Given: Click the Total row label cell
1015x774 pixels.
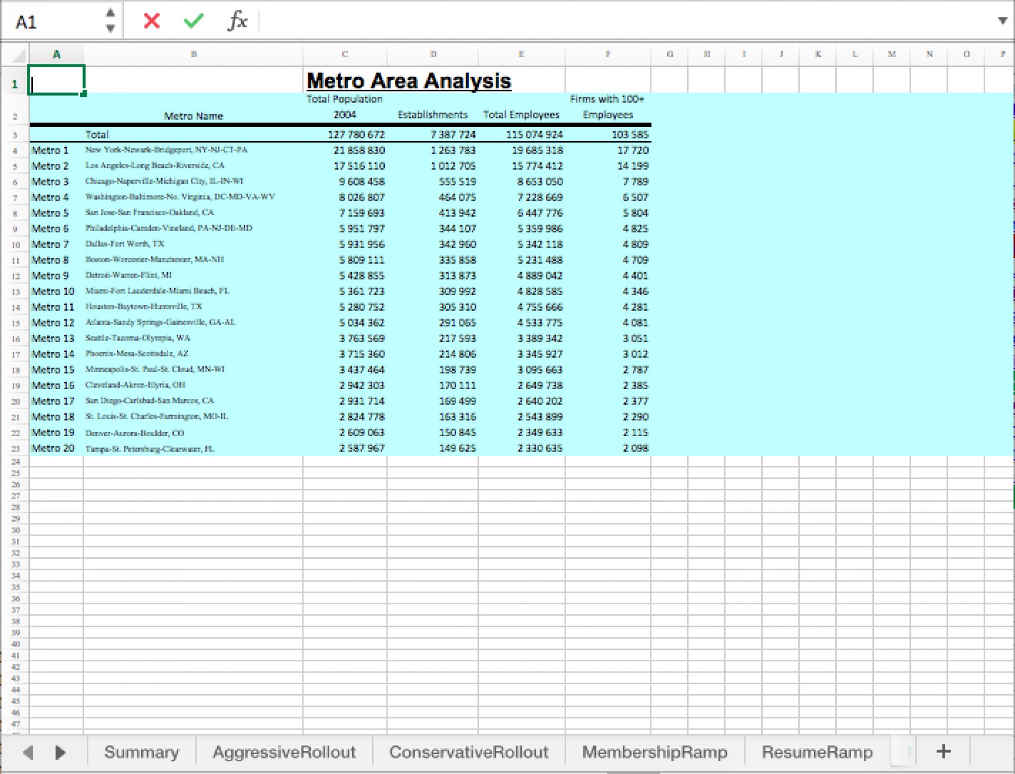Looking at the screenshot, I should 193,135.
